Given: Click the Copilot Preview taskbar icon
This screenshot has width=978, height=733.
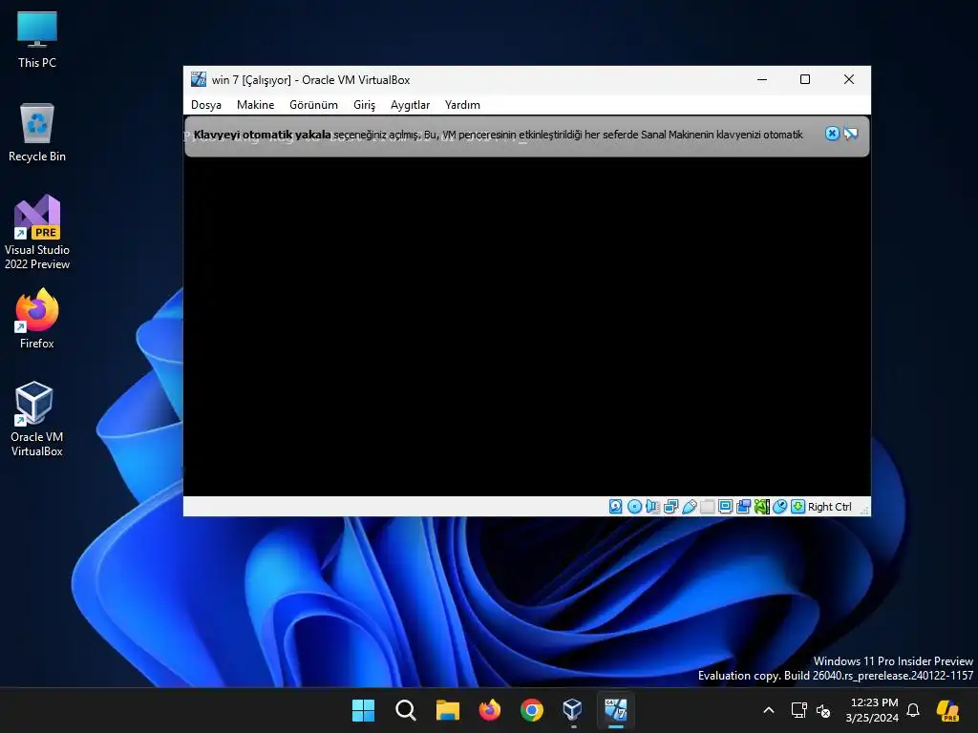Looking at the screenshot, I should pos(948,710).
